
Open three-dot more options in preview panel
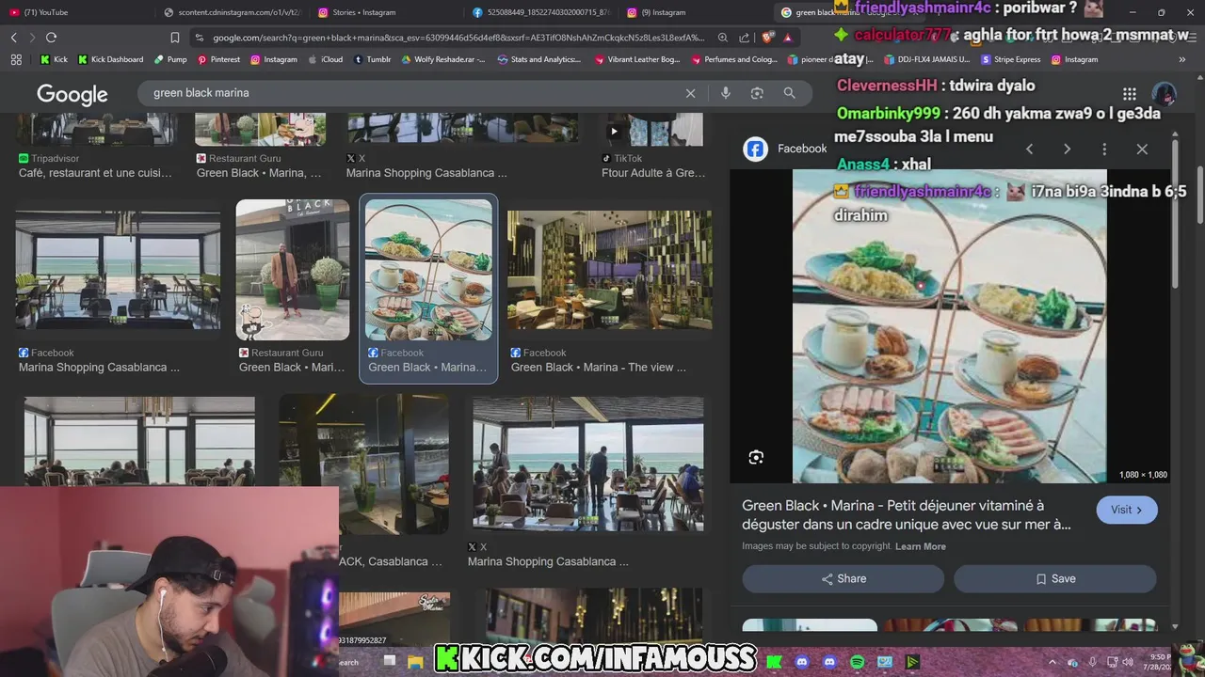click(1104, 149)
